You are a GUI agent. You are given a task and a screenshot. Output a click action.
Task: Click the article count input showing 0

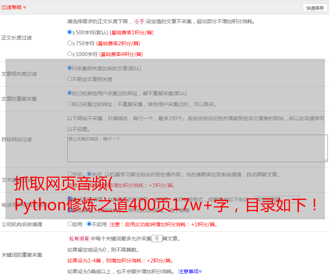point(157,239)
